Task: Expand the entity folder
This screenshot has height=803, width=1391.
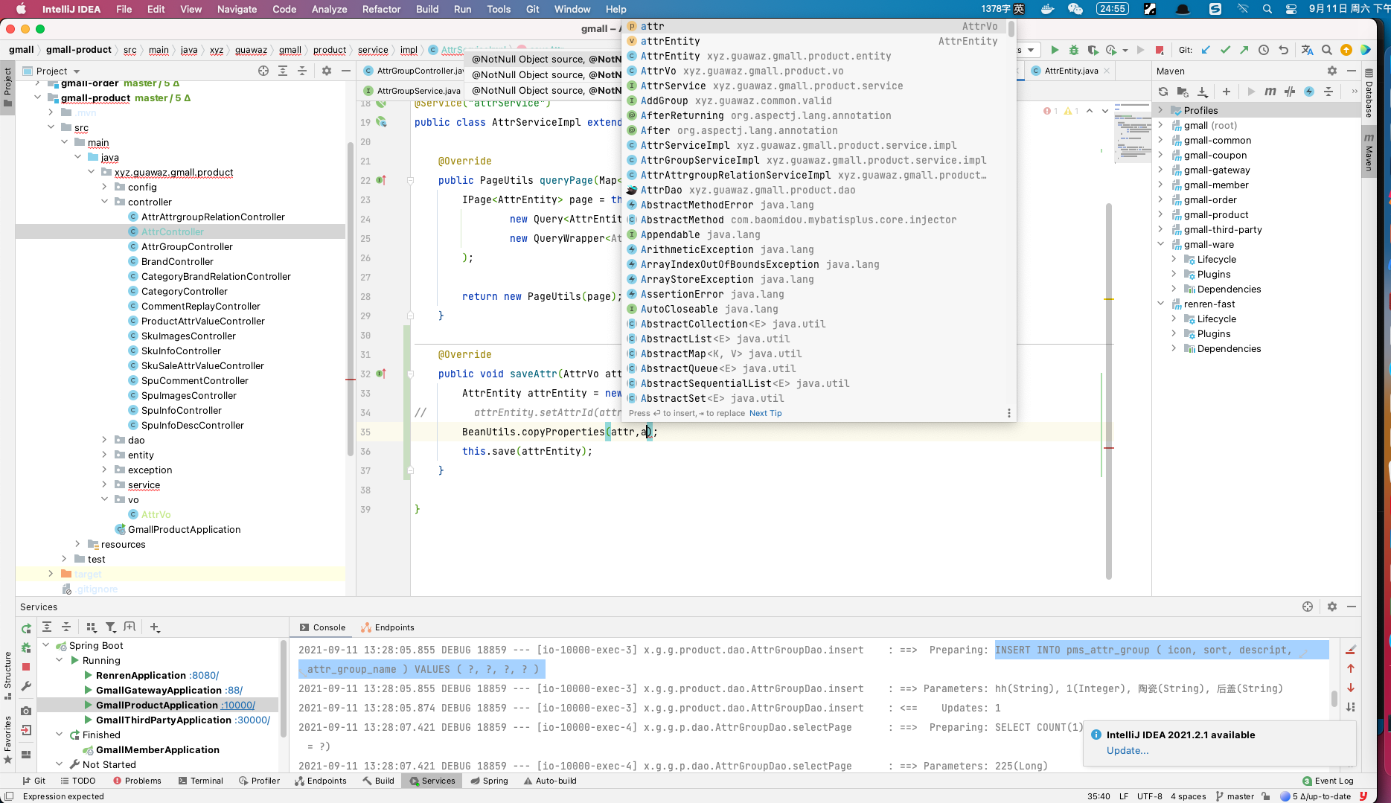Action: (x=105, y=455)
